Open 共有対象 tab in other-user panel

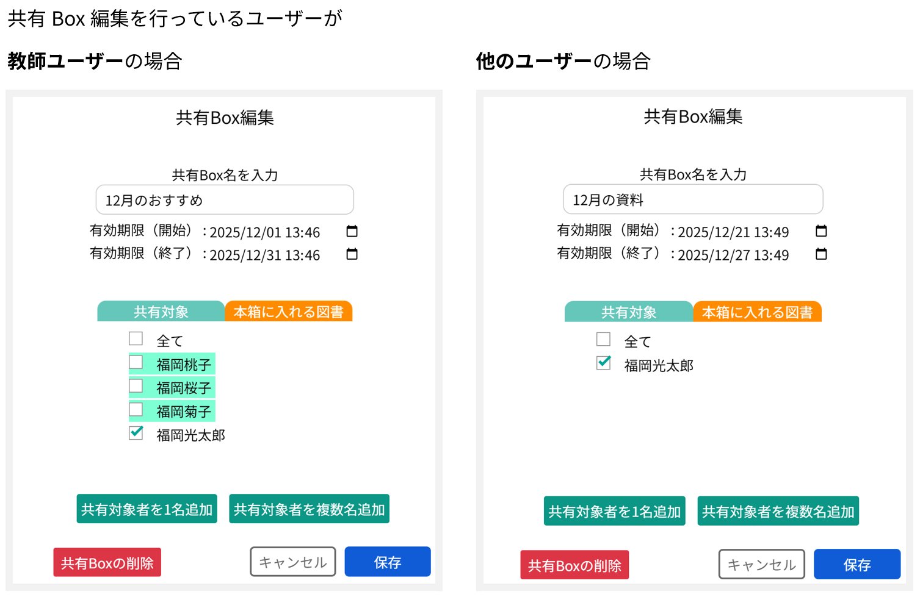tap(628, 312)
